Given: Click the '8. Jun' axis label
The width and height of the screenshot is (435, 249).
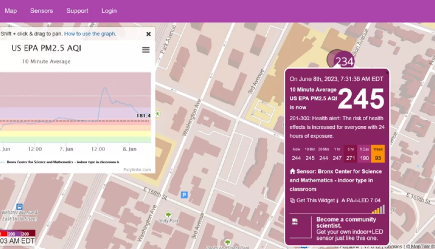Looking at the screenshot, I should [129, 149].
